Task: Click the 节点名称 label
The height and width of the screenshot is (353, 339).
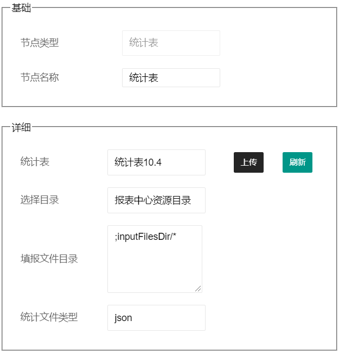Action: [40, 77]
